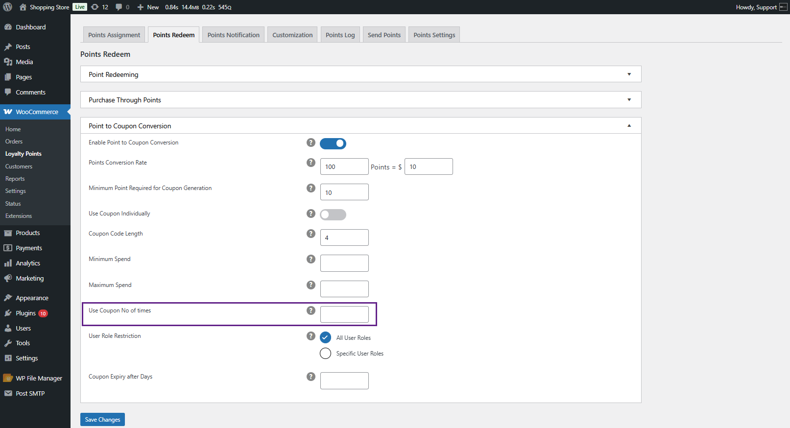The width and height of the screenshot is (790, 428).
Task: Click help icon for Coupon Expiry after Days
Action: coord(311,377)
